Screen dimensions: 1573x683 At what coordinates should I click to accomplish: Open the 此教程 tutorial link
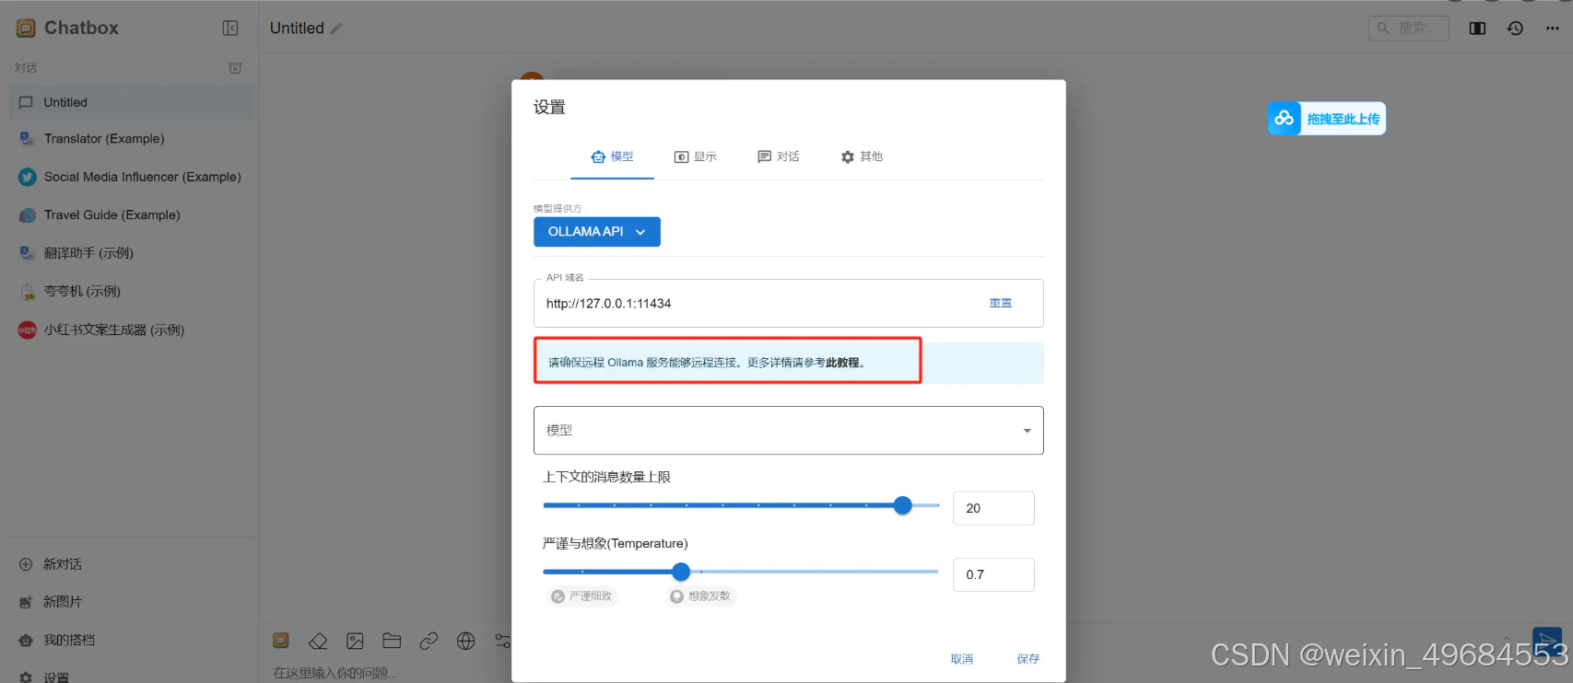click(x=842, y=363)
